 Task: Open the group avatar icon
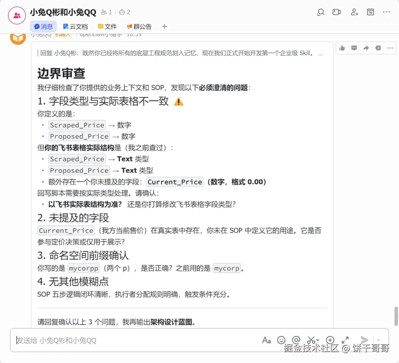click(x=17, y=16)
